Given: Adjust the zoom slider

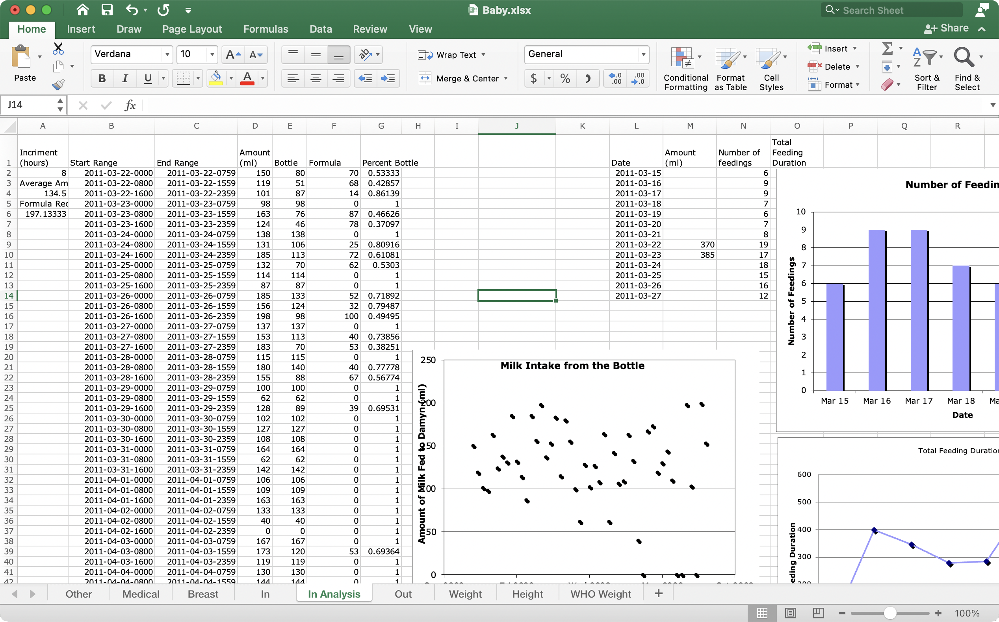Looking at the screenshot, I should click(889, 613).
